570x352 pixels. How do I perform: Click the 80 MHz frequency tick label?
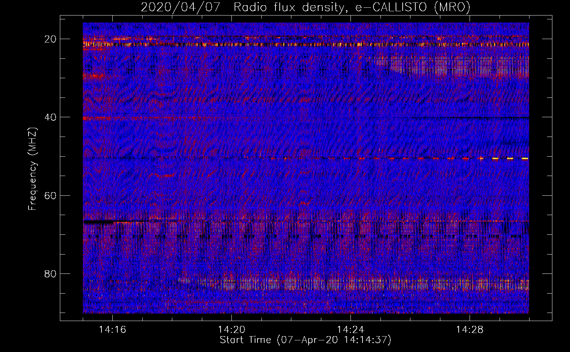[50, 274]
